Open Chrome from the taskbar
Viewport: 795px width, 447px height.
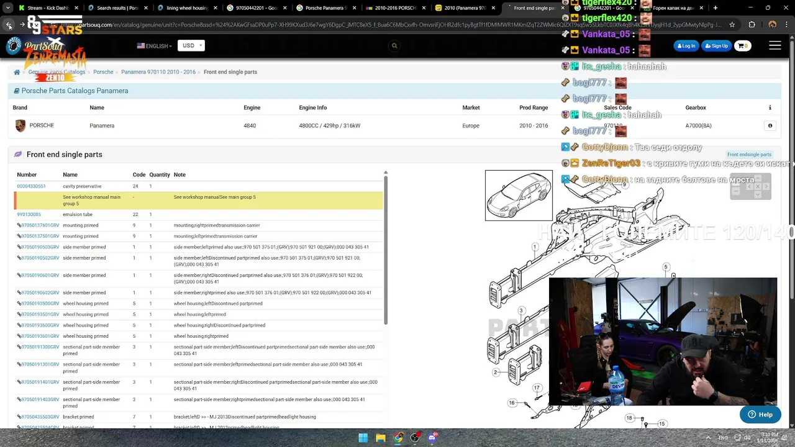click(x=398, y=438)
